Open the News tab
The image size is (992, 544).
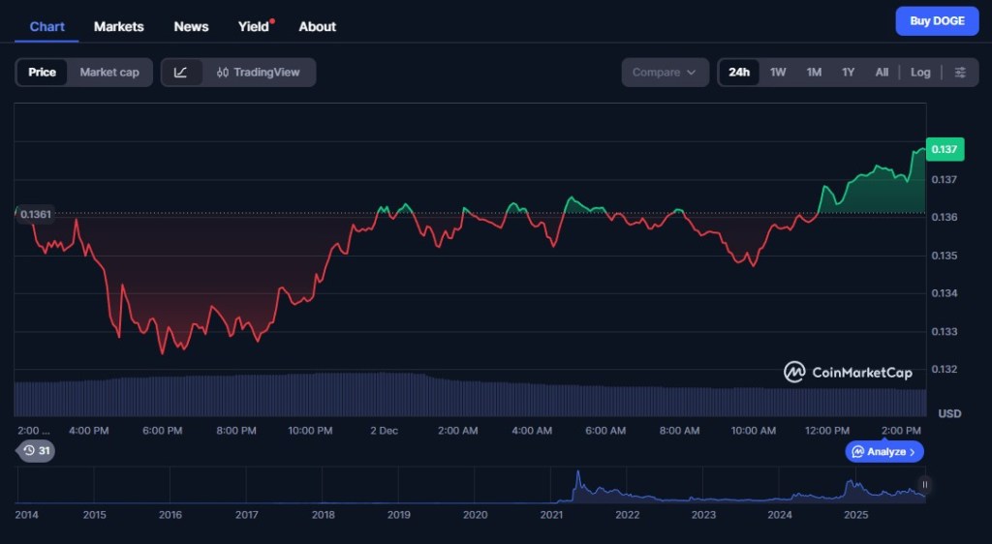[x=191, y=26]
